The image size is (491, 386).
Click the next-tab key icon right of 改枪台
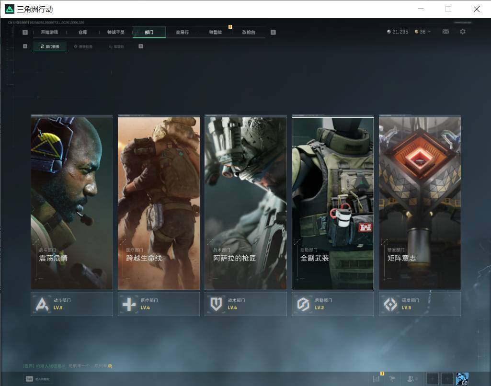pyautogui.click(x=273, y=32)
